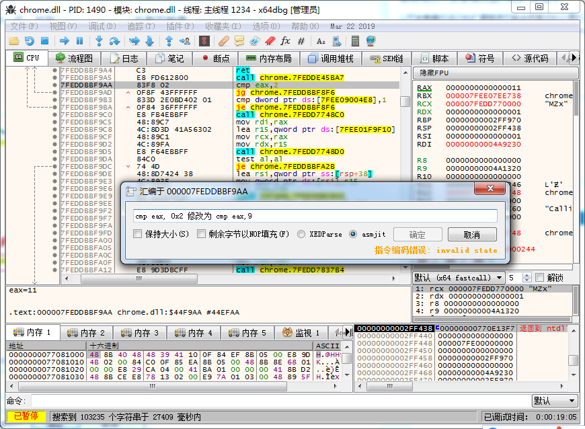Click the Step Over icon

click(114, 41)
